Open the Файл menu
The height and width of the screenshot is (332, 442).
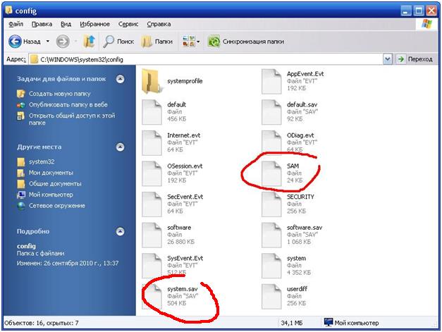click(16, 24)
